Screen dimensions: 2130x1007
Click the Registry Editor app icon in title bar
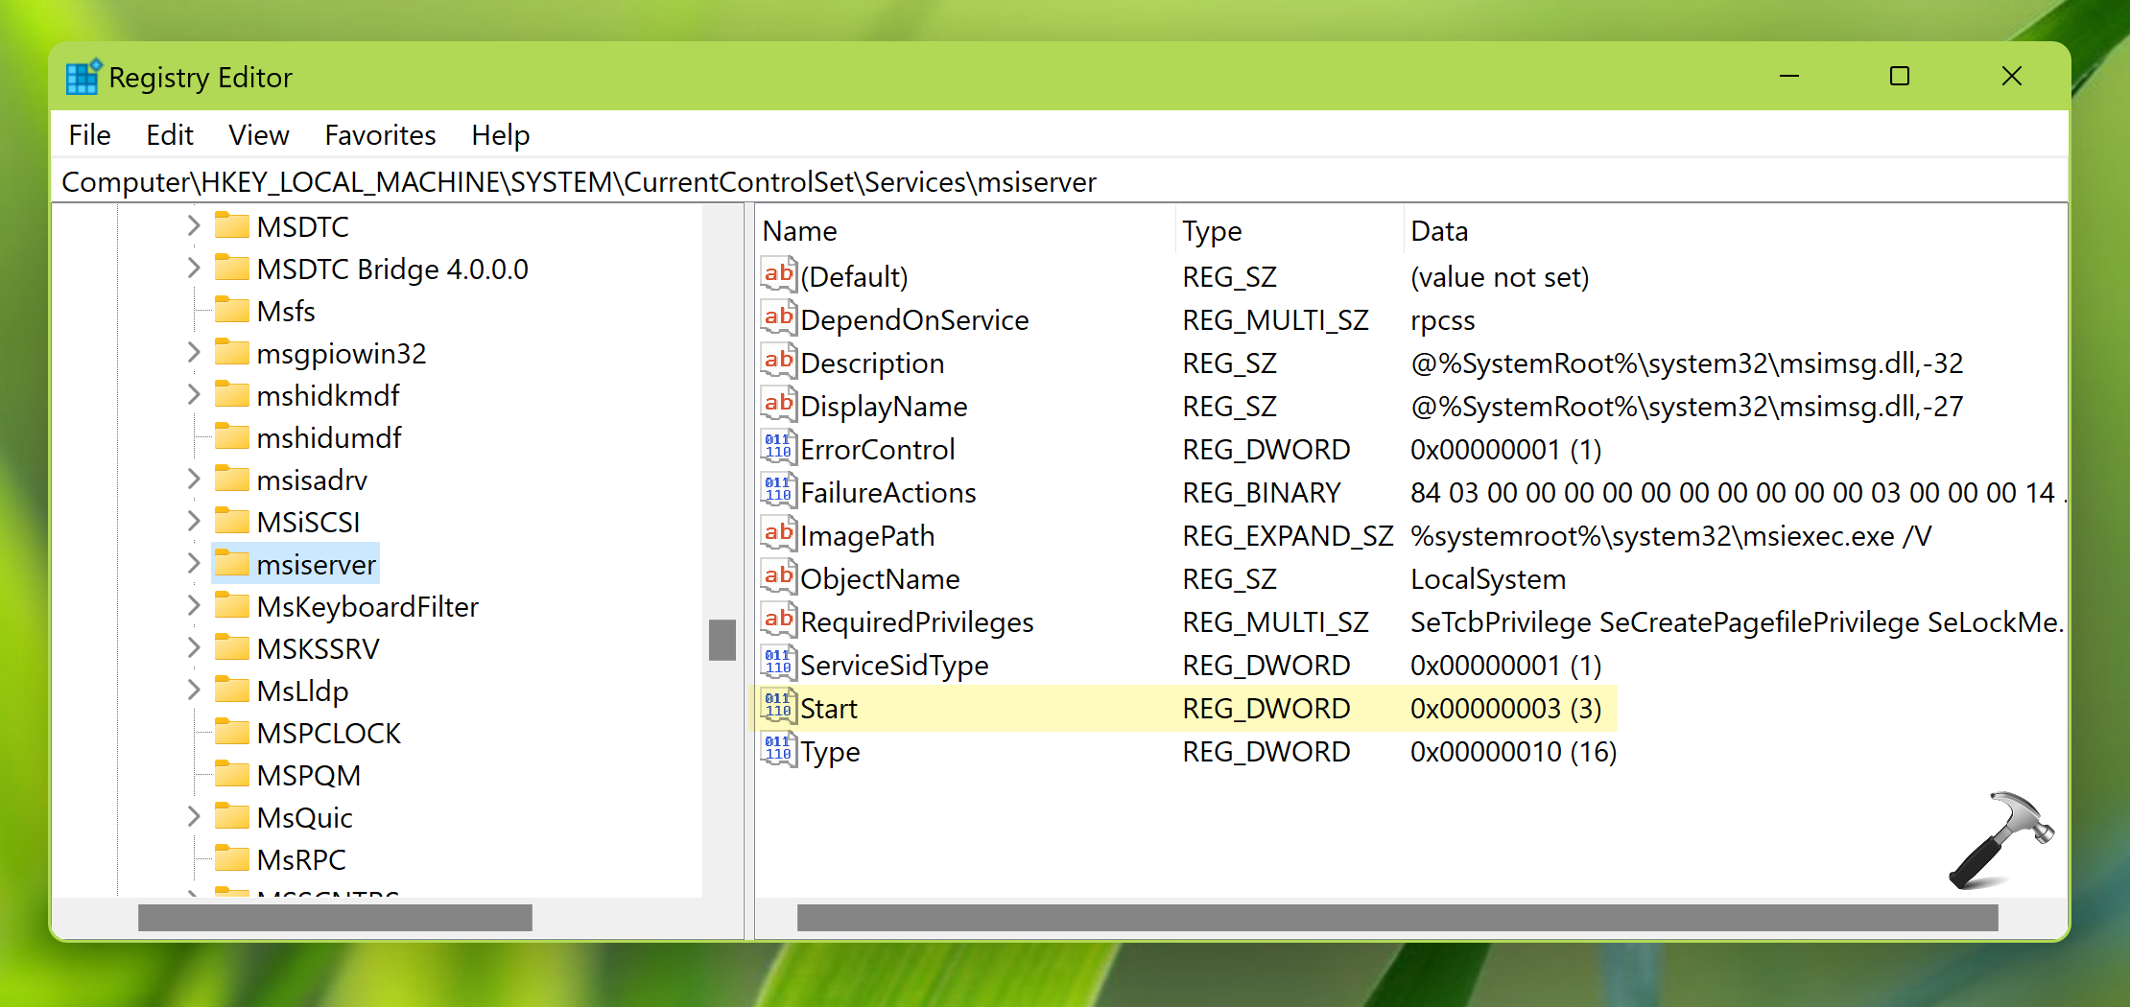(x=83, y=77)
